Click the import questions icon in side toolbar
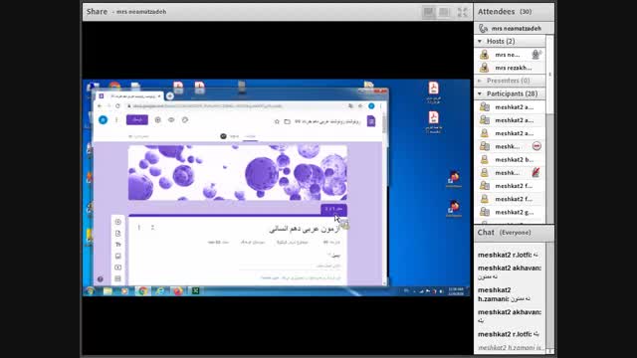 point(117,234)
